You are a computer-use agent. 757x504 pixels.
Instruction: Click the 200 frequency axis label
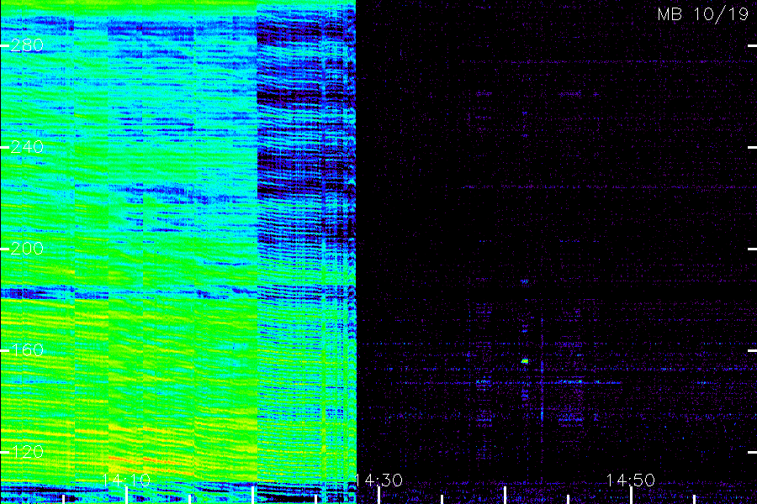[x=27, y=249]
